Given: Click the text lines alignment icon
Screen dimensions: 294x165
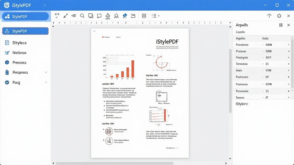Looking at the screenshot, I should [x=74, y=16].
